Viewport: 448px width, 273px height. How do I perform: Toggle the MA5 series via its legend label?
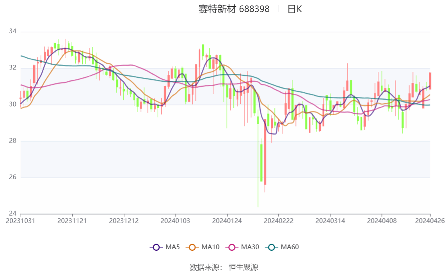pyautogui.click(x=172, y=247)
